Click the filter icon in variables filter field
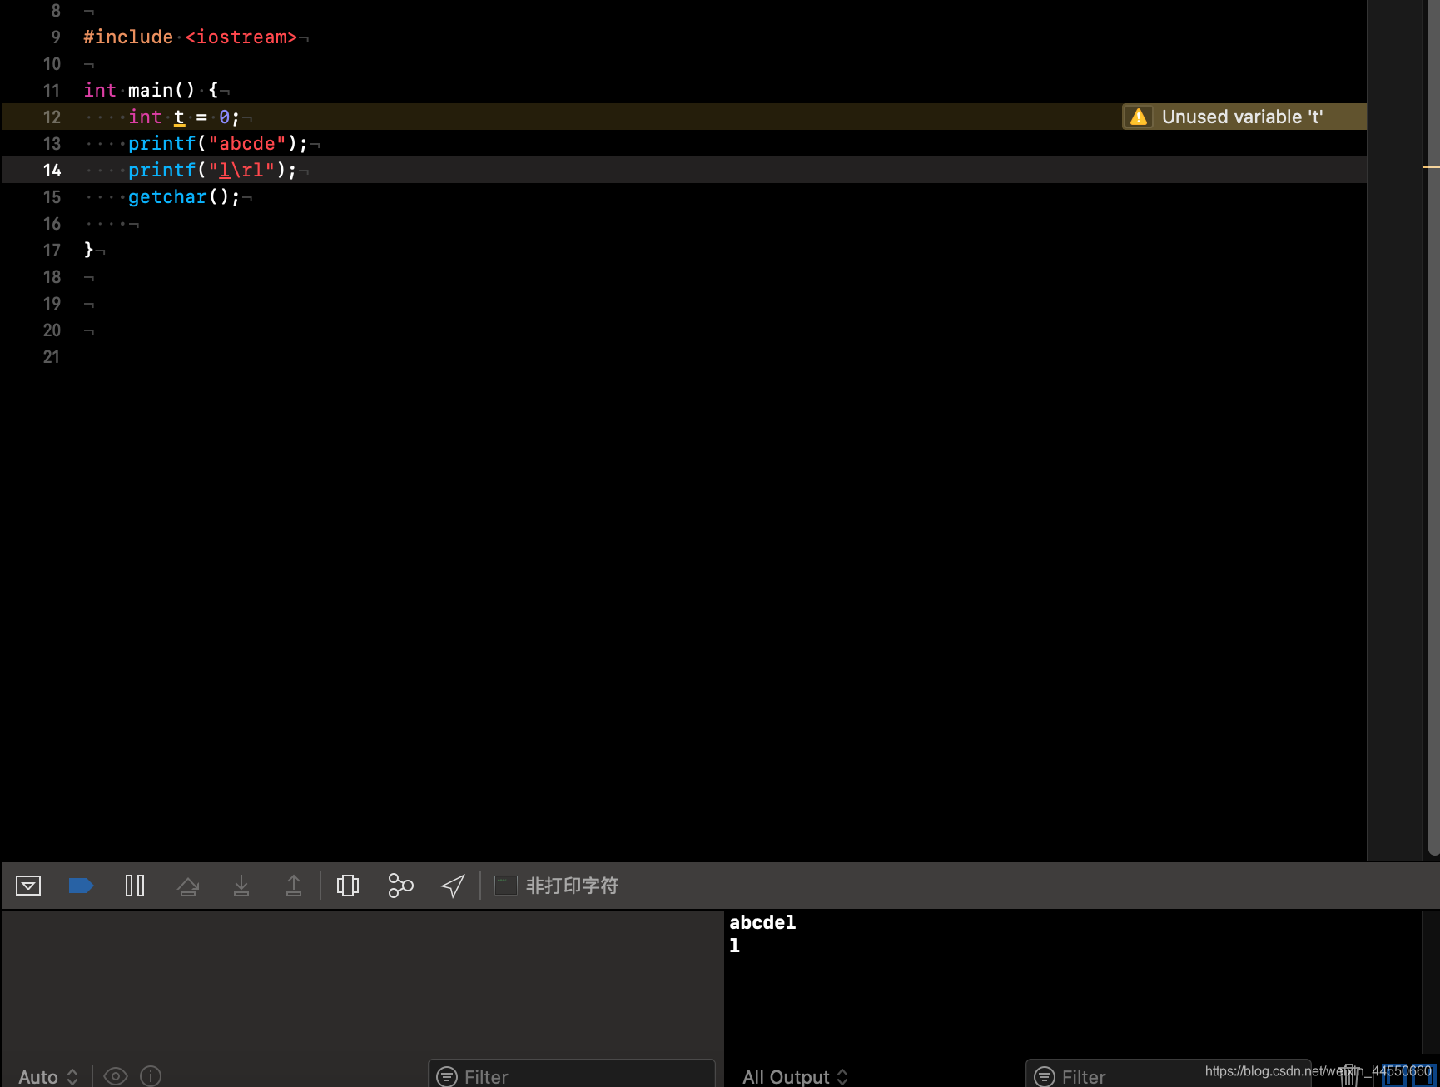1440x1087 pixels. [447, 1076]
